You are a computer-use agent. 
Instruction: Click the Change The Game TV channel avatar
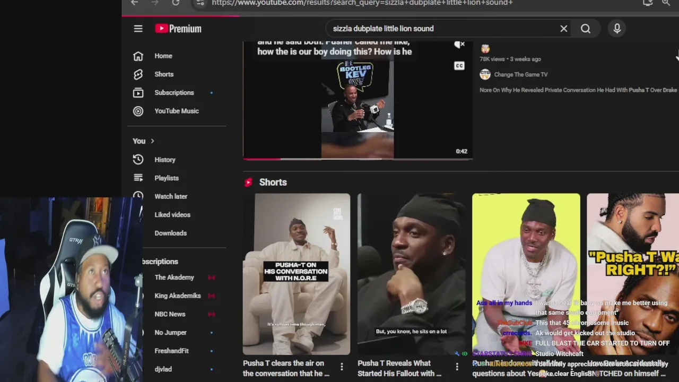pos(485,75)
